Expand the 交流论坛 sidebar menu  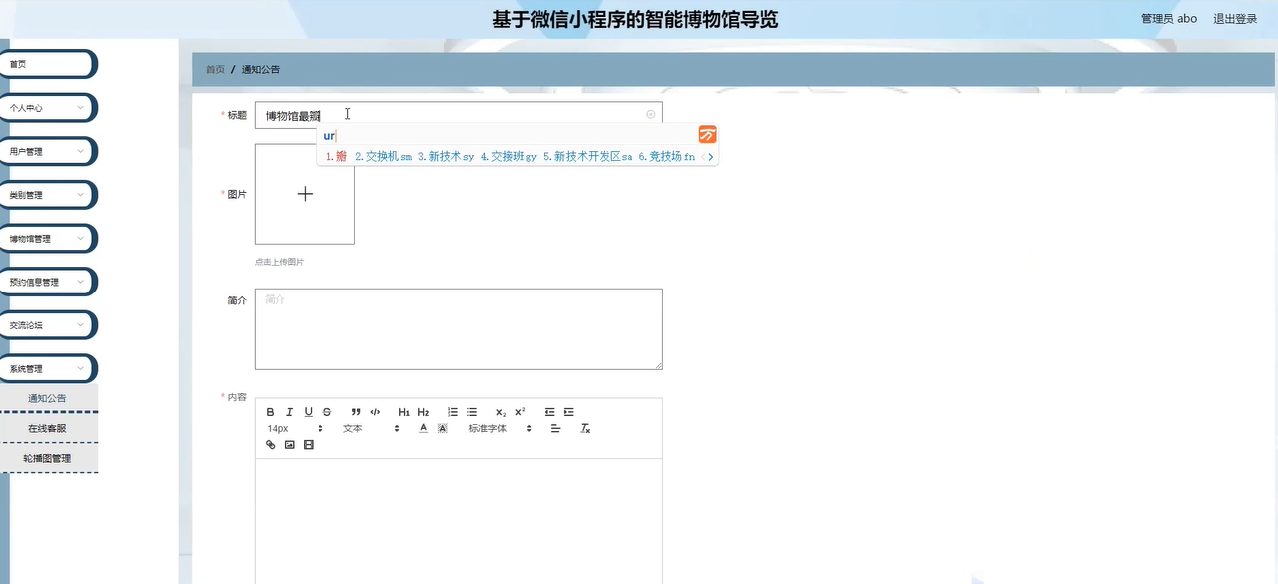coord(48,325)
